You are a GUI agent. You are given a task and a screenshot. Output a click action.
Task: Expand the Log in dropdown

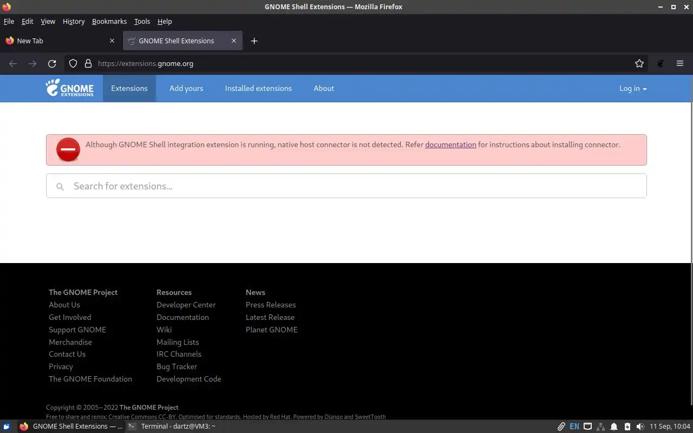[x=633, y=88]
